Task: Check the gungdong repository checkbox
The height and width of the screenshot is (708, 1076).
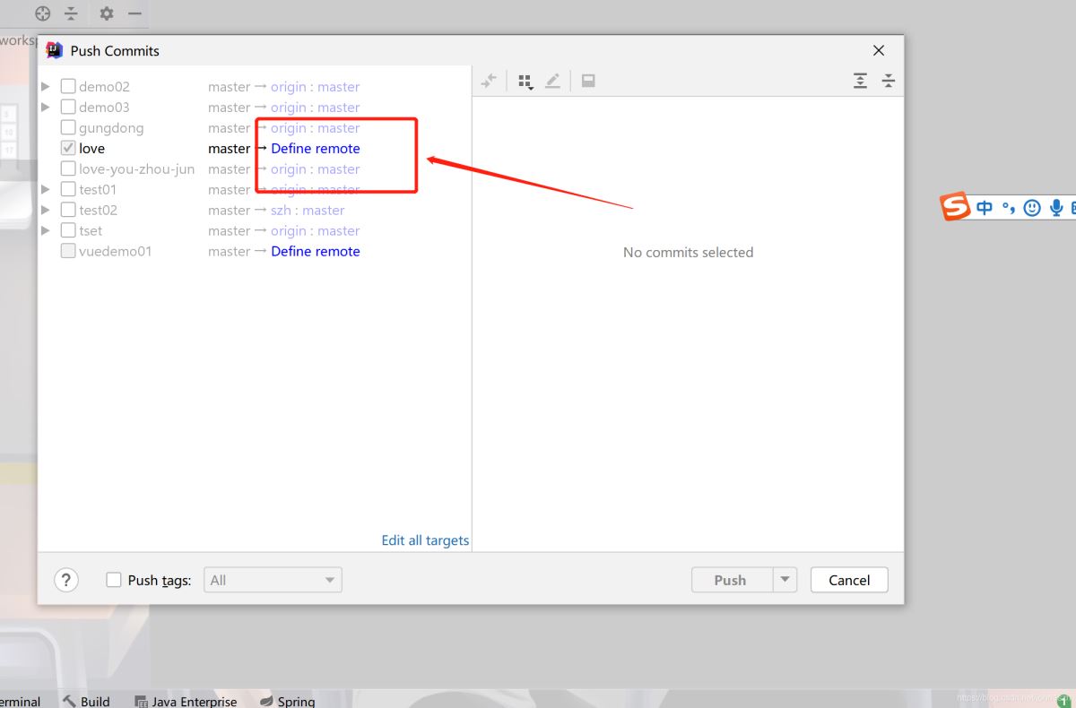Action: [68, 128]
